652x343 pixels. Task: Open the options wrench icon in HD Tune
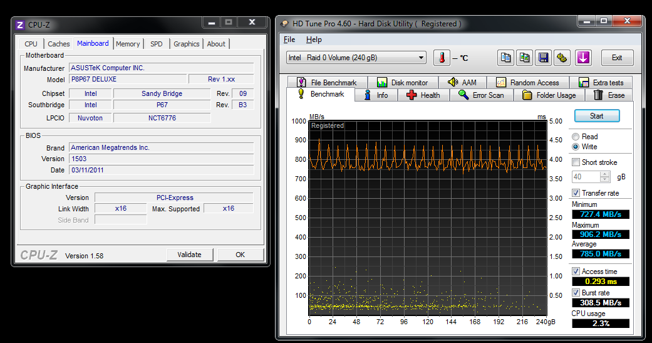[562, 58]
